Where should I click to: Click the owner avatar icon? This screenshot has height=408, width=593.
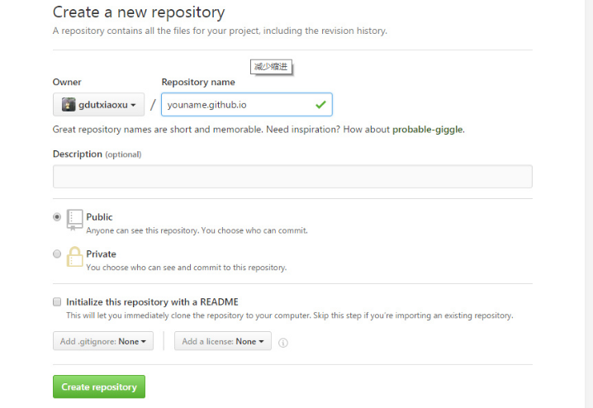click(68, 105)
